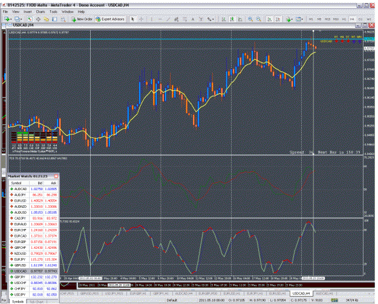
Task: Switch to M15 timeframe
Action: point(327,19)
